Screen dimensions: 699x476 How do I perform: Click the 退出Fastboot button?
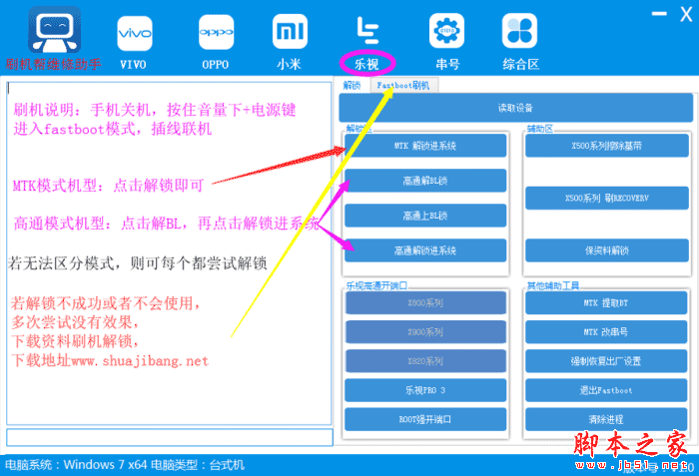606,390
